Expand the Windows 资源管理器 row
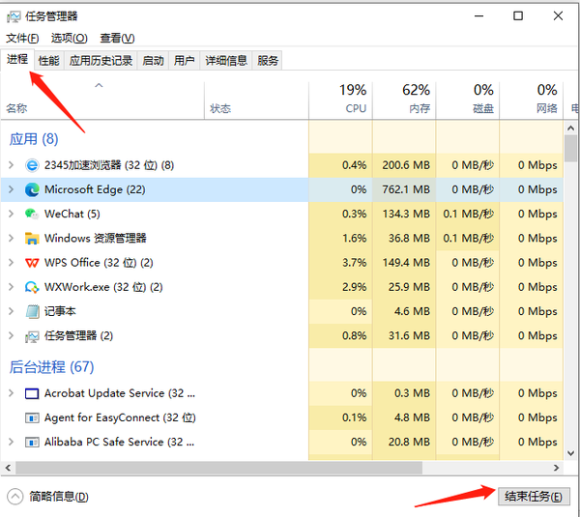This screenshot has width=580, height=517. tap(11, 238)
